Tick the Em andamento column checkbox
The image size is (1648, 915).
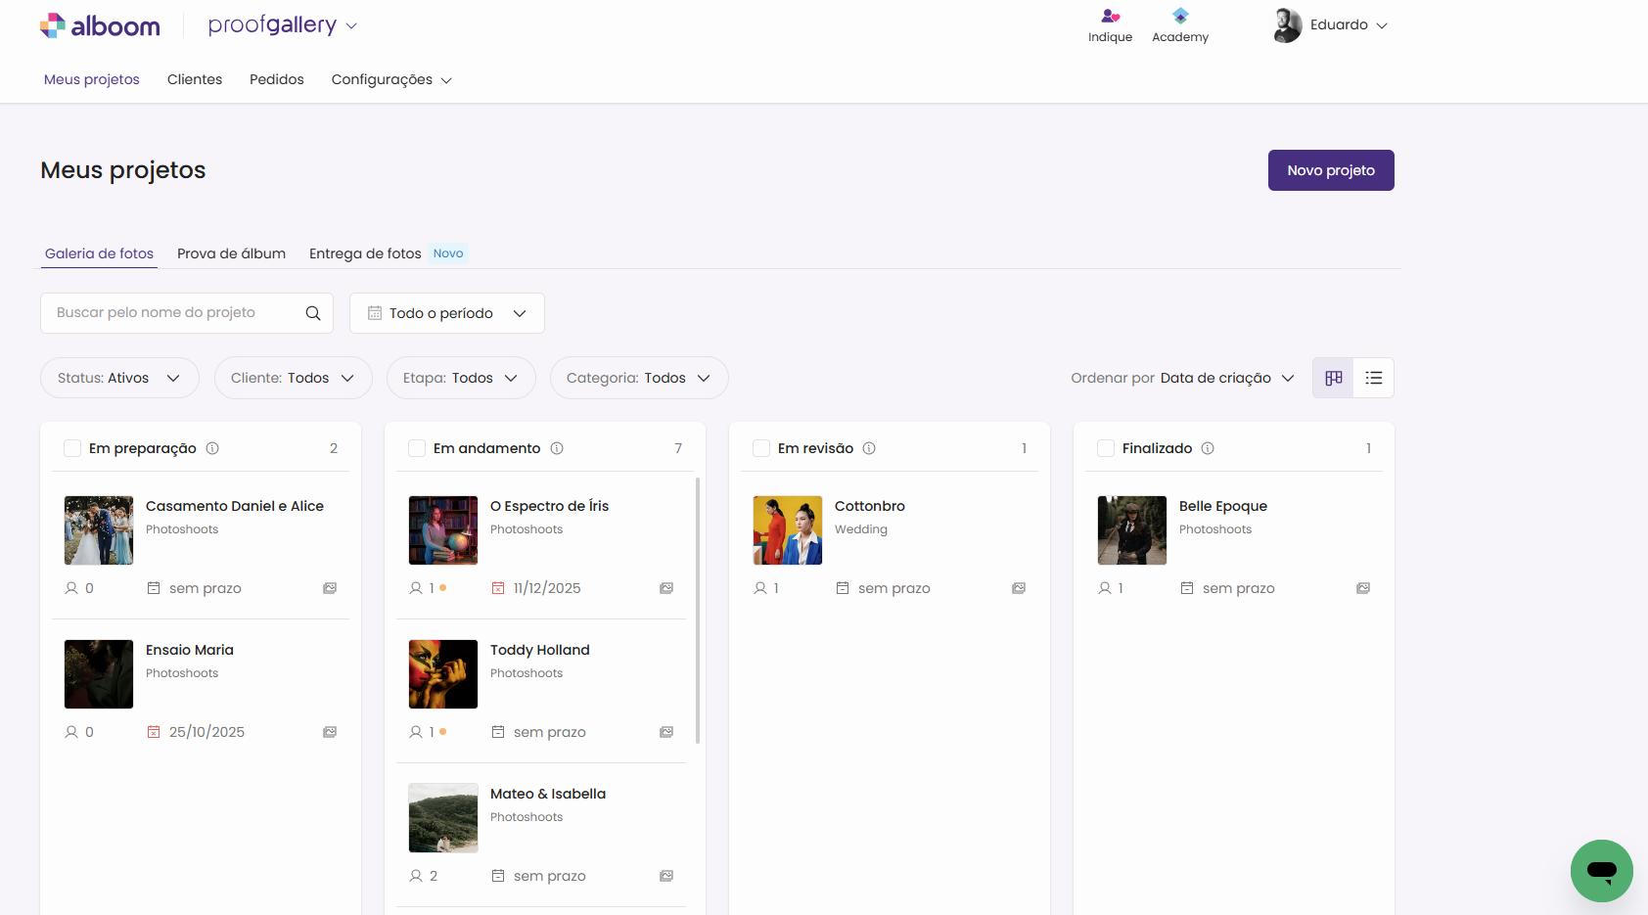(x=417, y=448)
